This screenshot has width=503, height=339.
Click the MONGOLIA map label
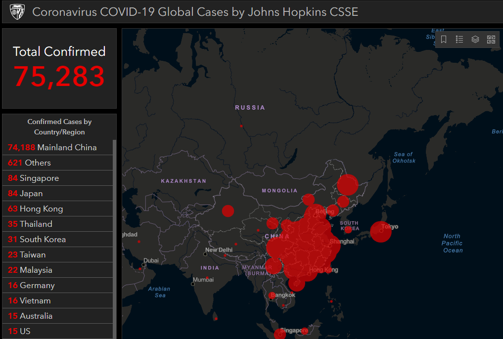pyautogui.click(x=280, y=191)
